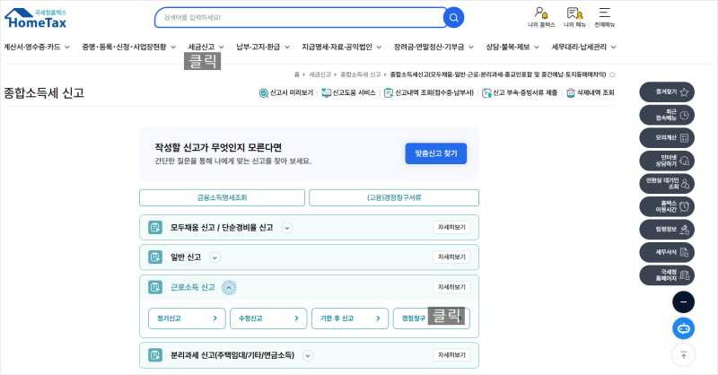The width and height of the screenshot is (718, 375).
Task: Open 모의계산 sidebar button
Action: (667, 138)
